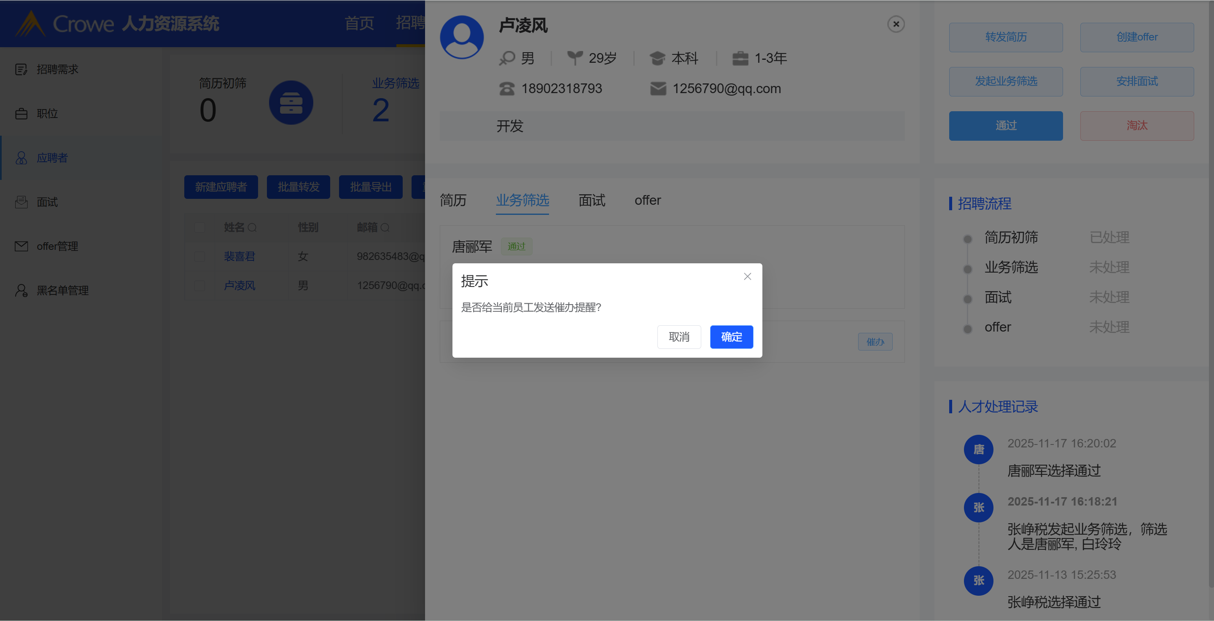Viewport: 1214px width, 621px height.
Task: Toggle the select-all checkbox in table header
Action: click(200, 228)
